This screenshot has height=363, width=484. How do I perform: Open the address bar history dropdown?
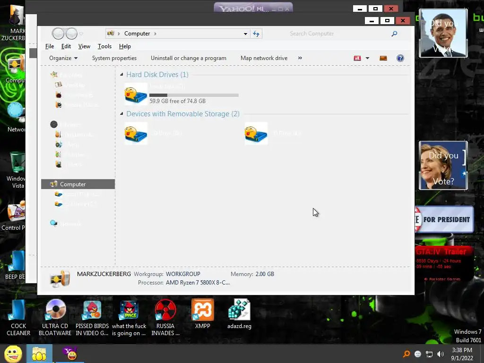[245, 34]
